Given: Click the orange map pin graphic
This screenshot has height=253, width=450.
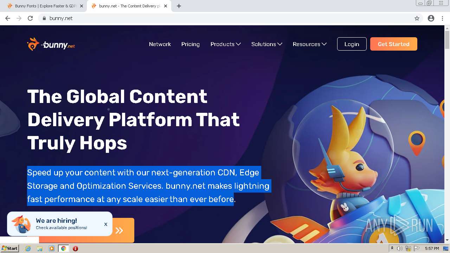Looking at the screenshot, I should pos(417,143).
